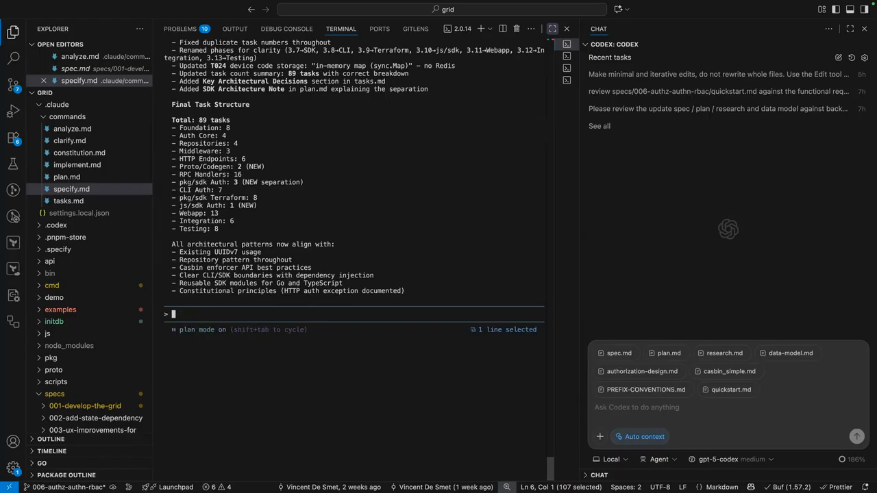Start a new Codex chat task
Image resolution: width=877 pixels, height=493 pixels.
838,58
